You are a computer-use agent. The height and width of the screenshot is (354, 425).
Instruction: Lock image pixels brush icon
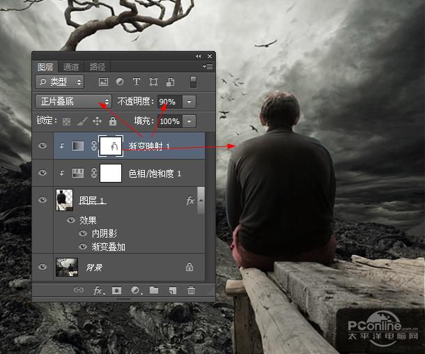(82, 121)
